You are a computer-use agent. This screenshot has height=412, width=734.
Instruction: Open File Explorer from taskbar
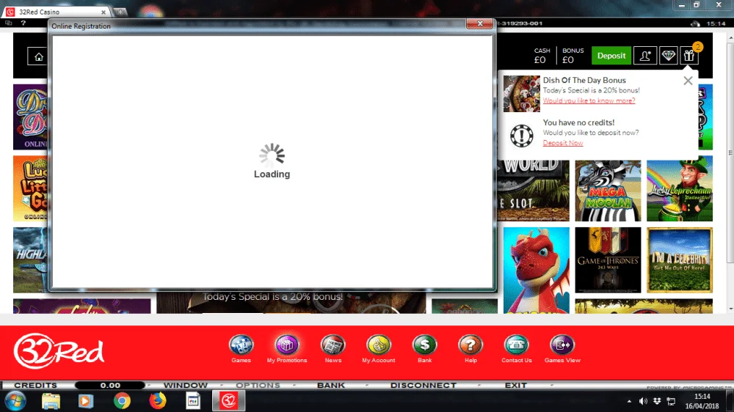(x=51, y=401)
